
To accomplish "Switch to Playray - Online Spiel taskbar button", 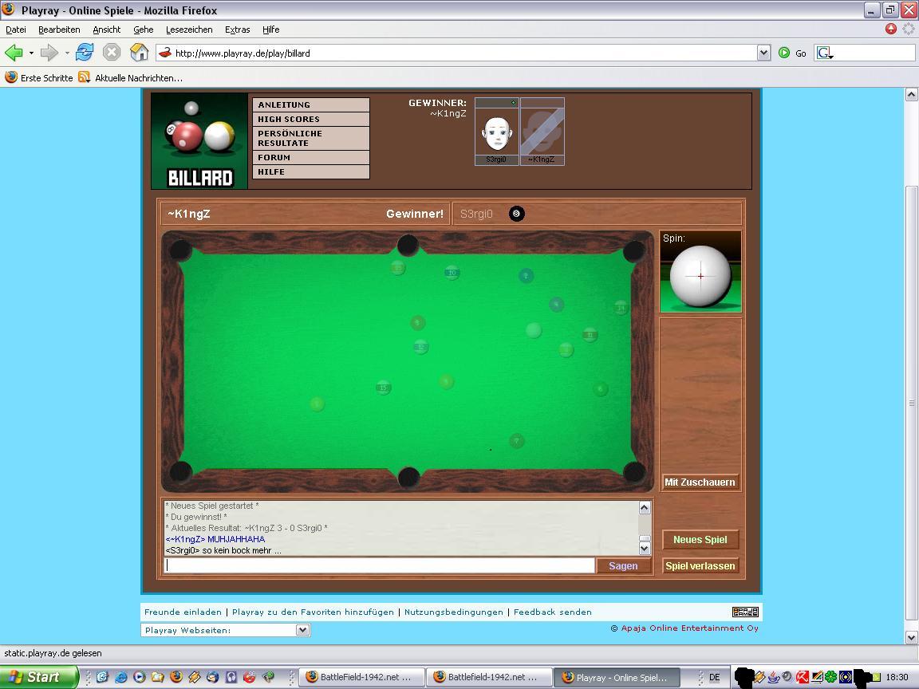I will point(617,677).
